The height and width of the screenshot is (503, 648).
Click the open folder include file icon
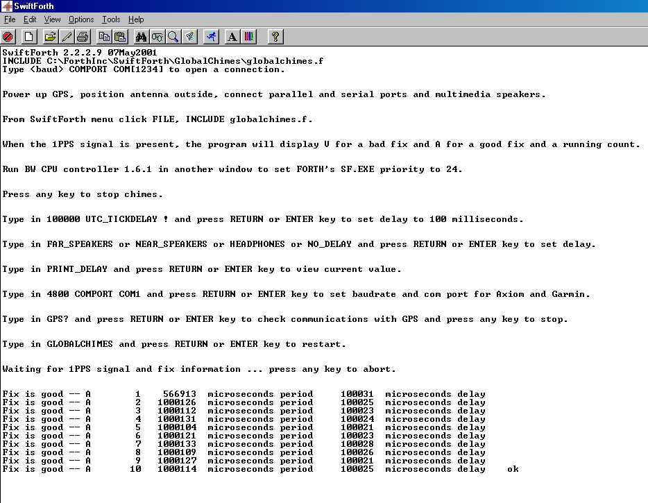[x=50, y=37]
